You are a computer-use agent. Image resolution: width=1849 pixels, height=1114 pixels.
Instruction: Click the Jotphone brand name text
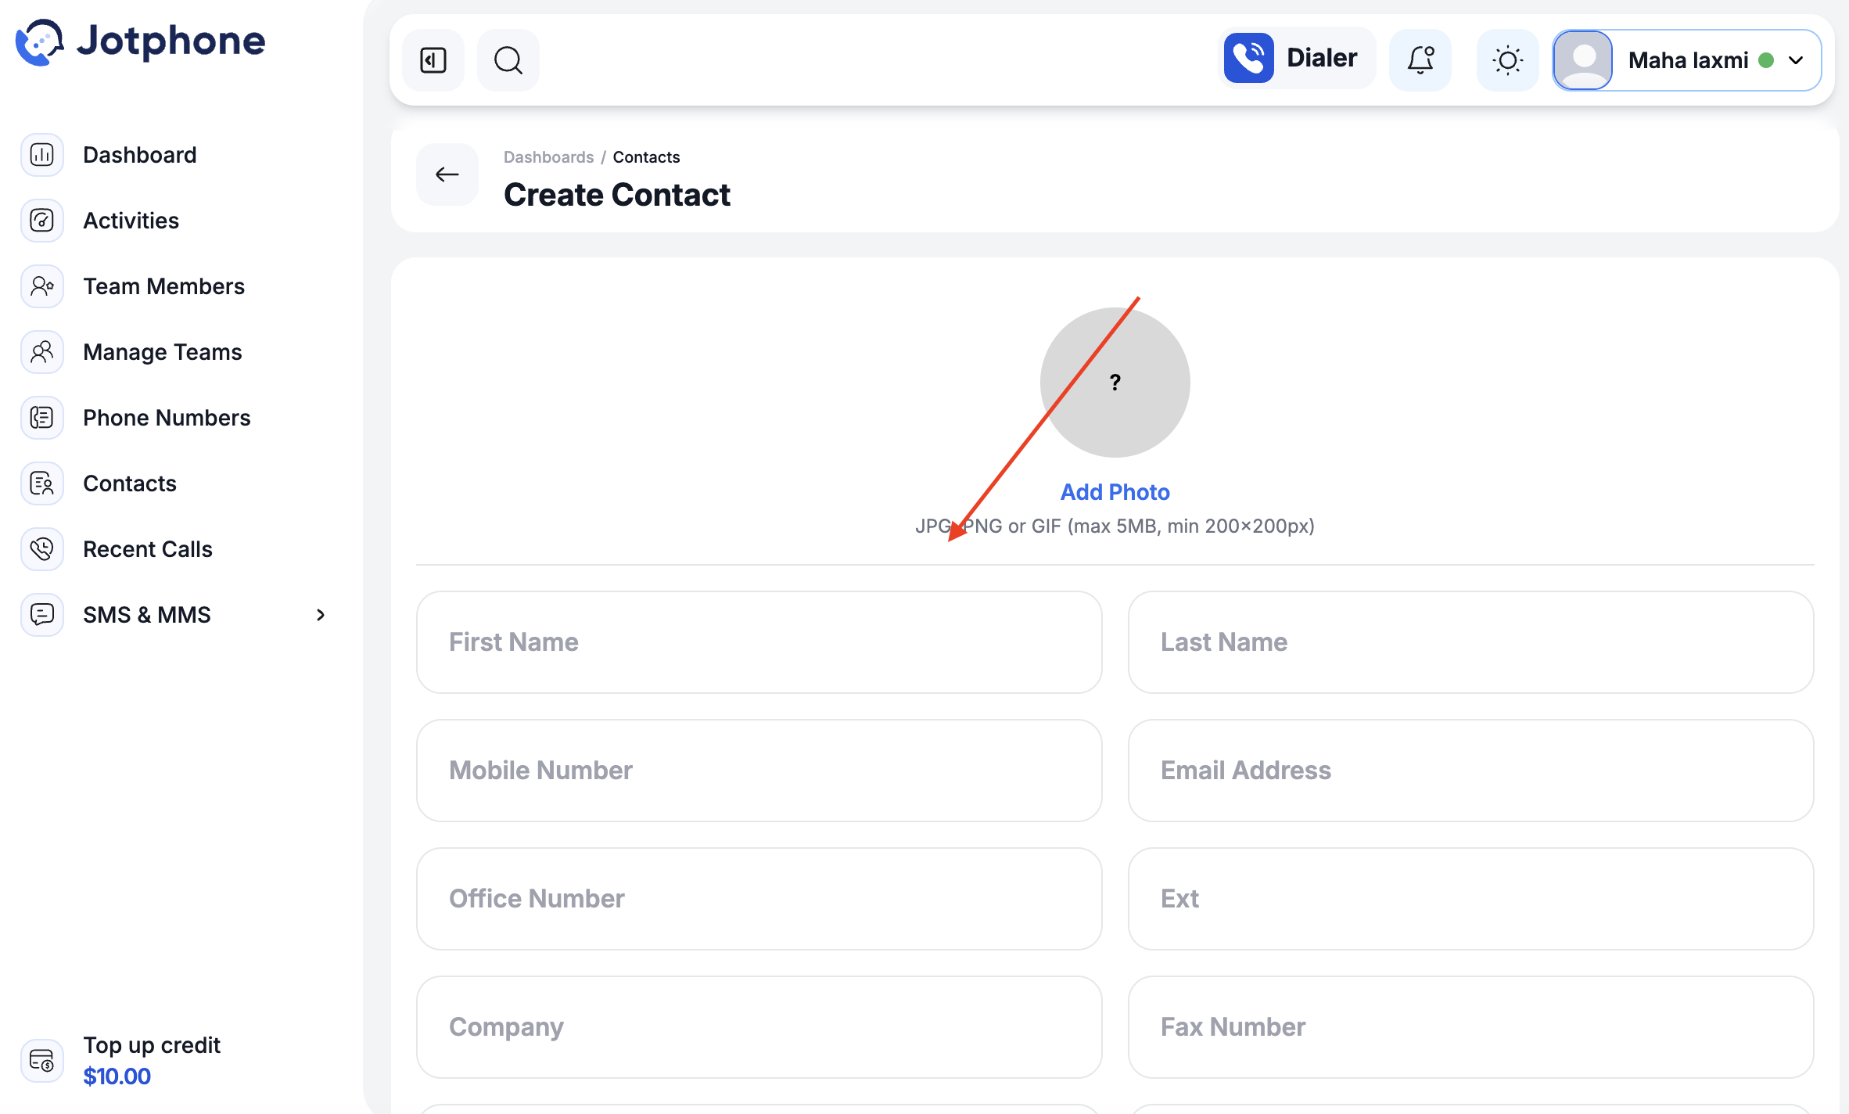171,41
